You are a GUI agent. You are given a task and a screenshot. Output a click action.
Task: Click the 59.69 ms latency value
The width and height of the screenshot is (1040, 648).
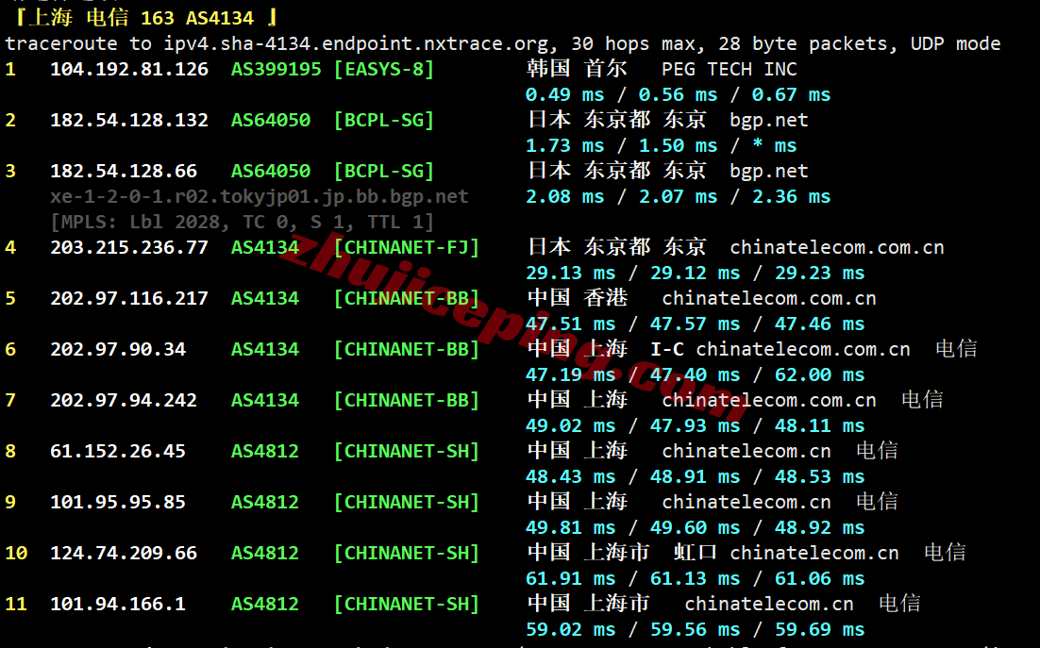click(x=820, y=630)
